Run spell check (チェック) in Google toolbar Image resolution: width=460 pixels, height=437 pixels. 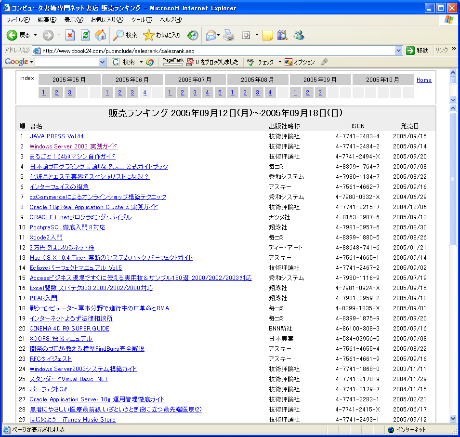(x=260, y=62)
